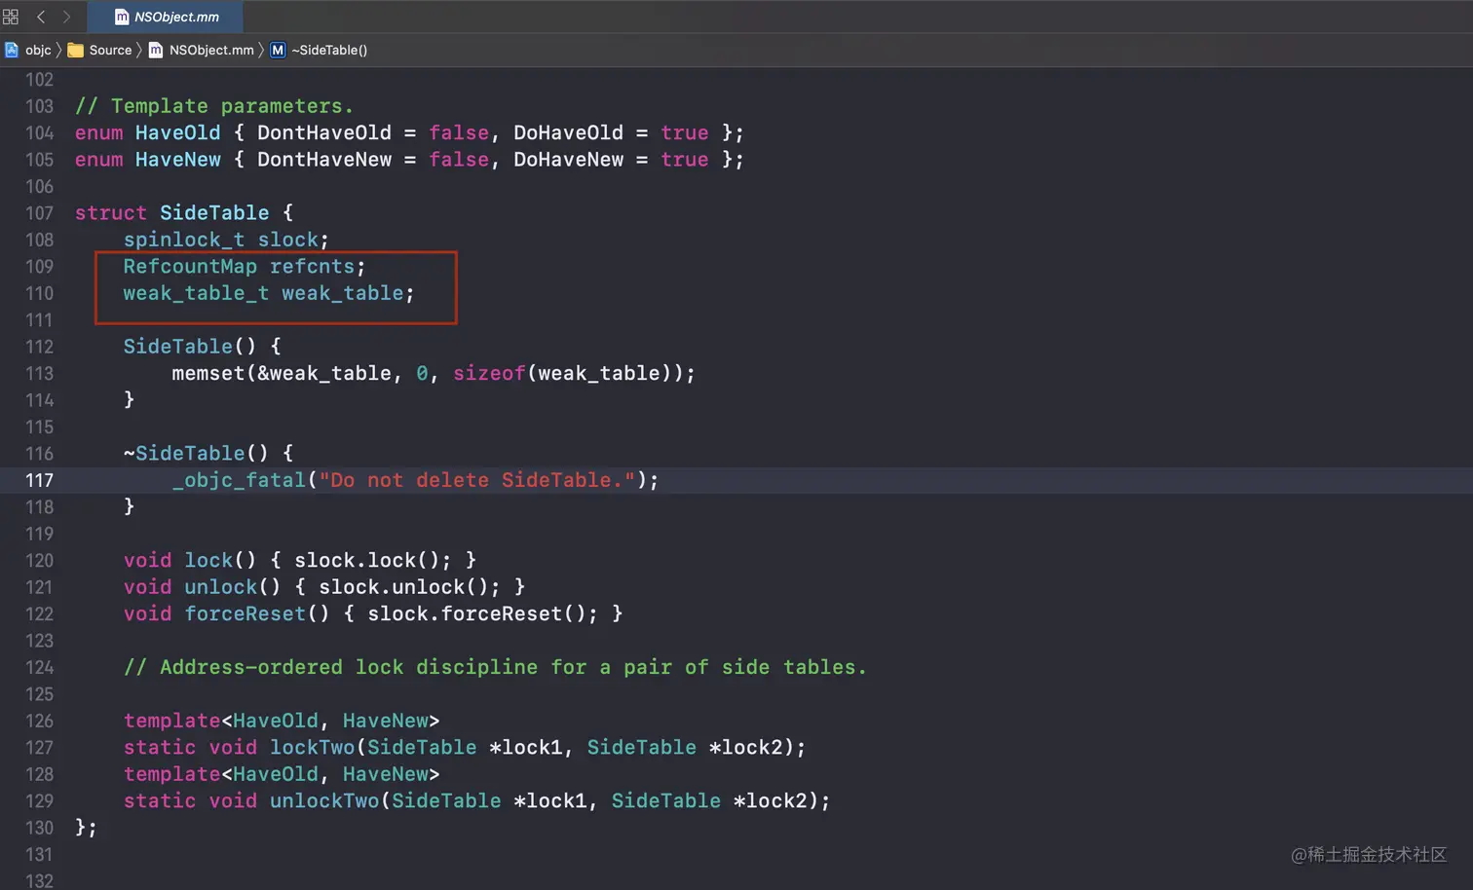This screenshot has height=890, width=1473.
Task: Click the "RefcountMap" type name
Action: point(190,266)
